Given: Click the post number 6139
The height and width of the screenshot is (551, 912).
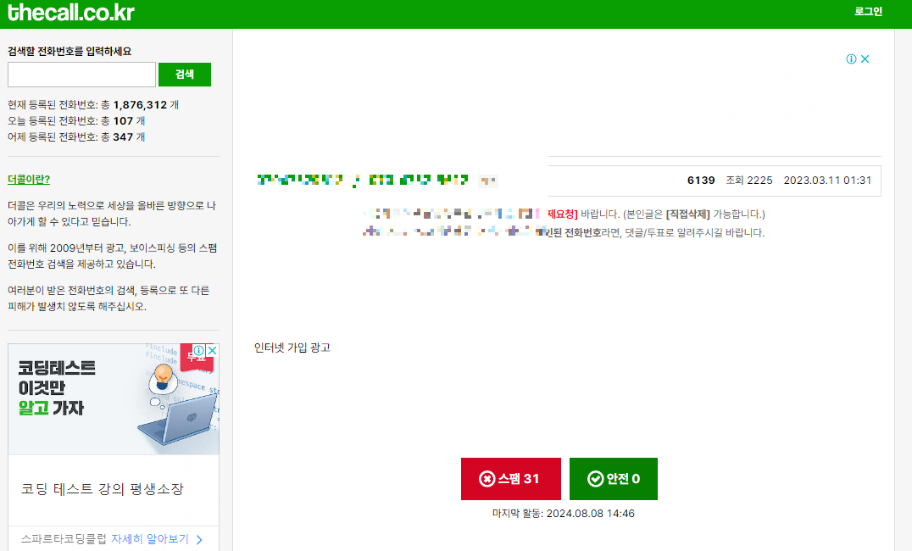Looking at the screenshot, I should [701, 181].
